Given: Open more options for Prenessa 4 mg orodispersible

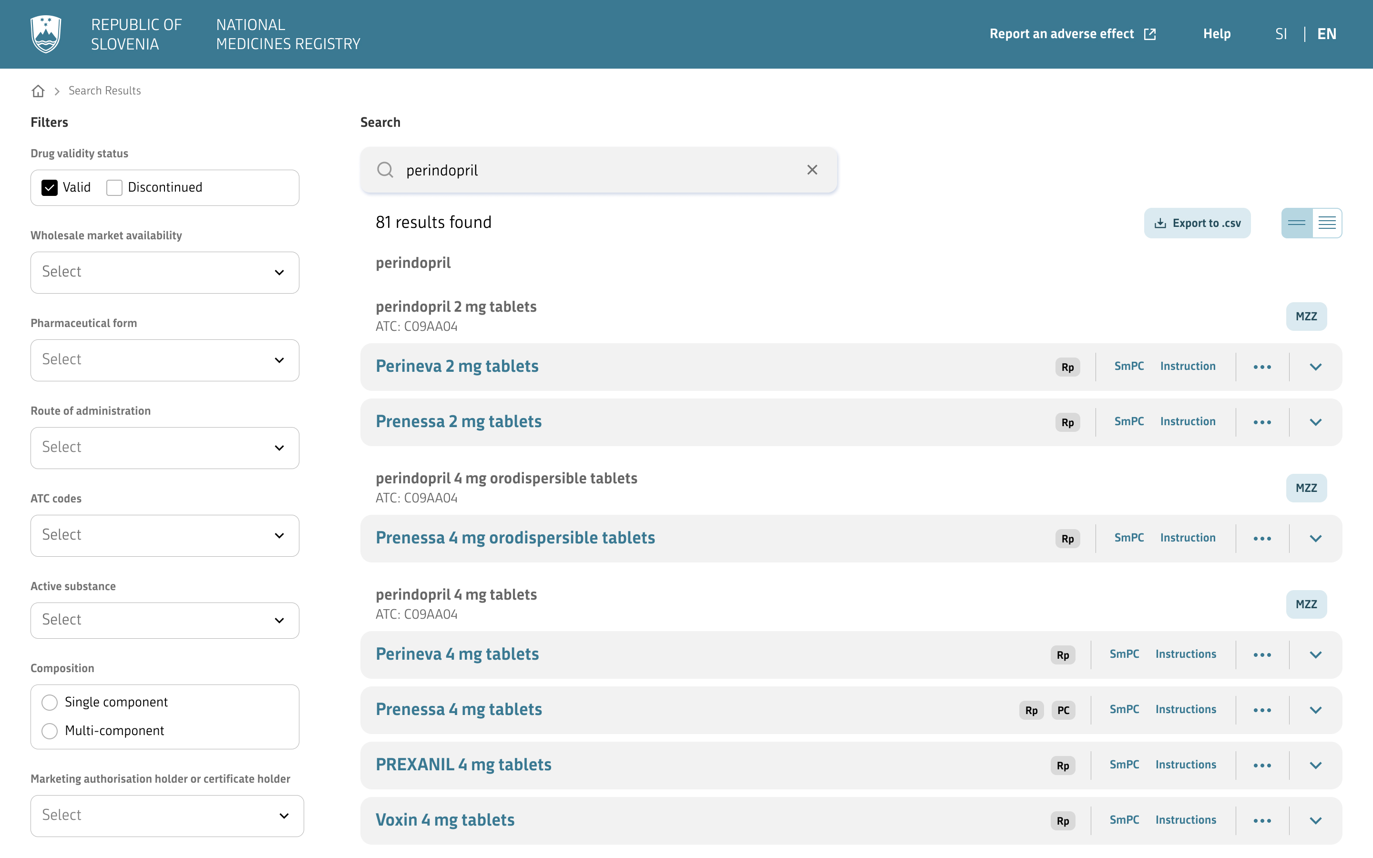Looking at the screenshot, I should coord(1262,539).
